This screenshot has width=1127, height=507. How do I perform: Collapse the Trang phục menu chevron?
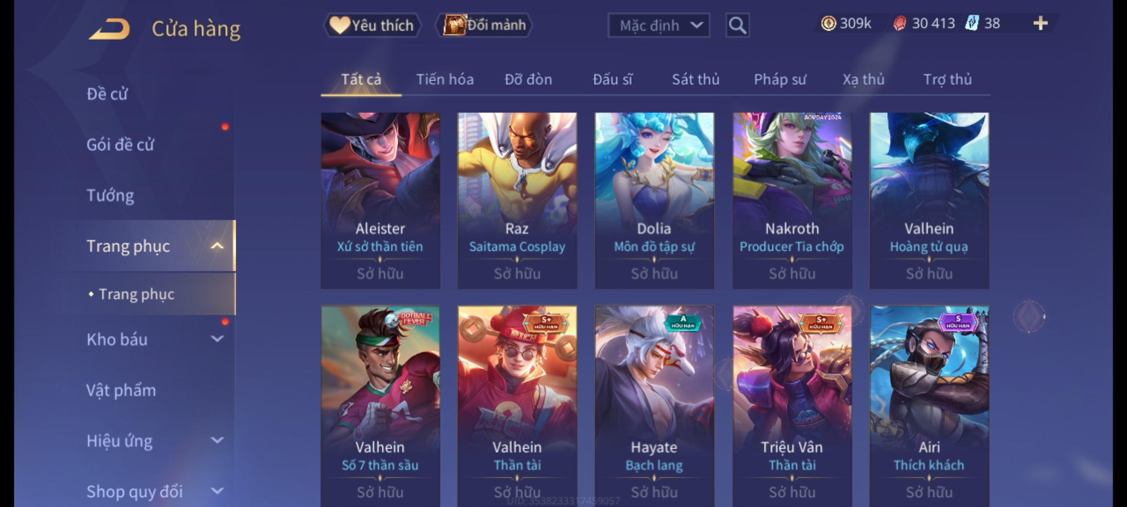point(217,246)
